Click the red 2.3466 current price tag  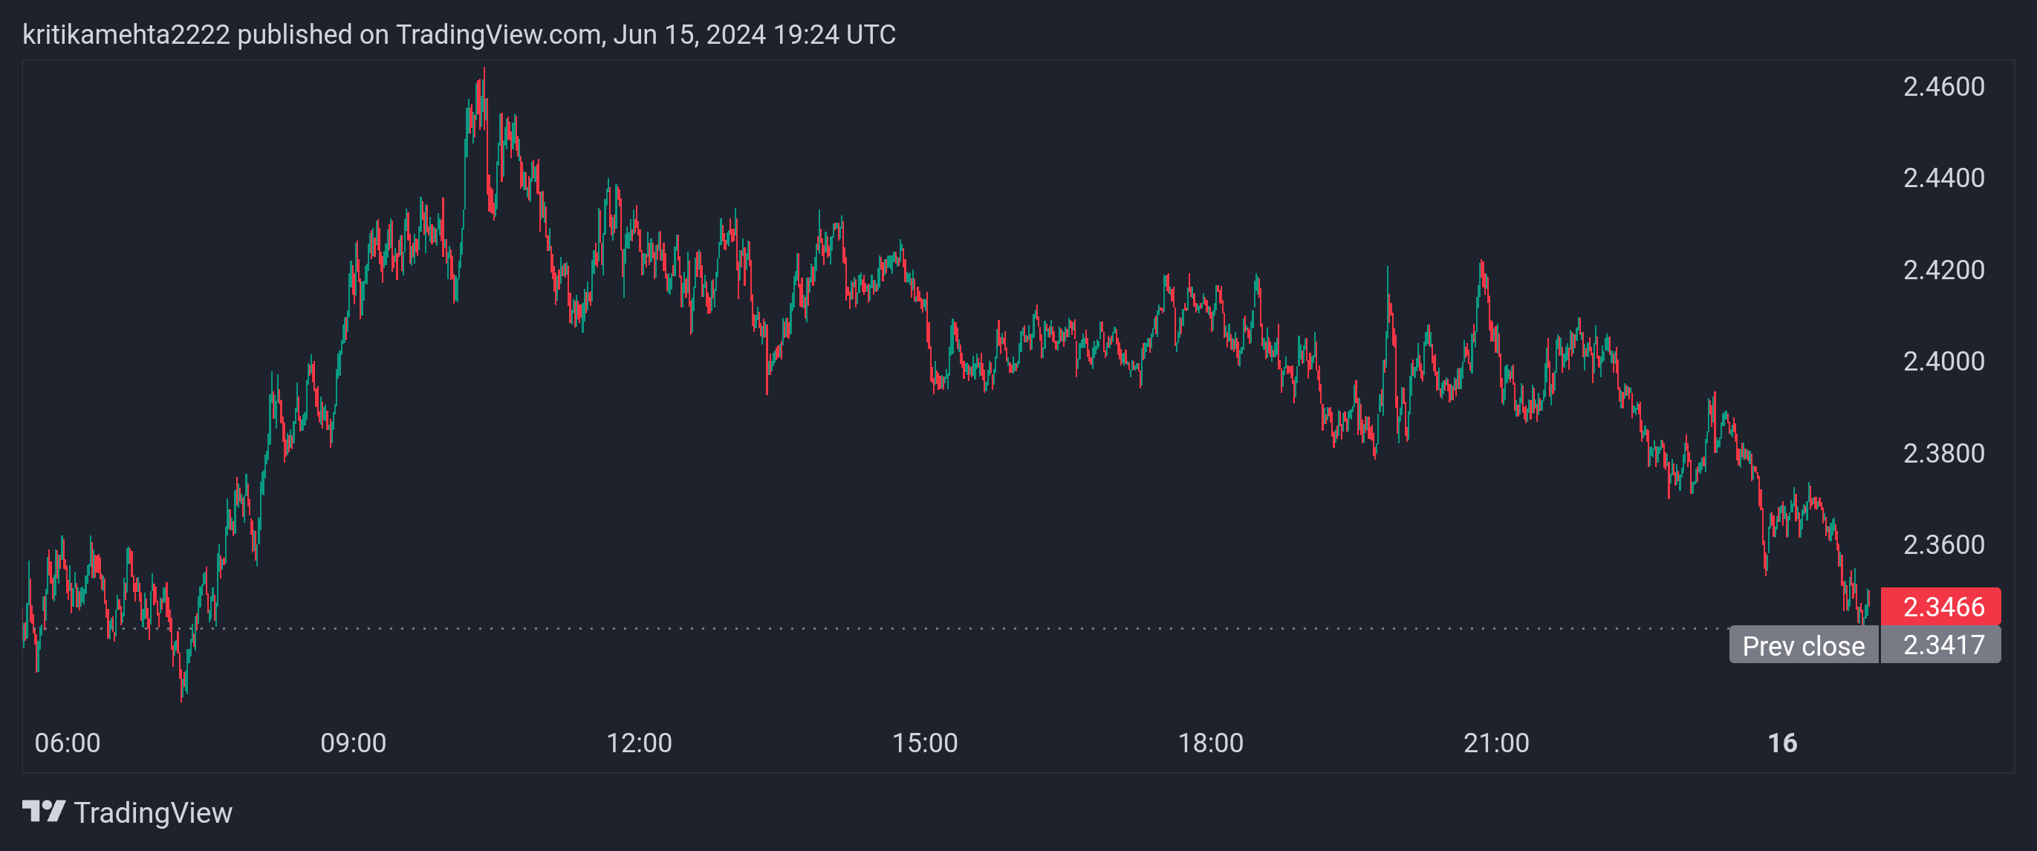pyautogui.click(x=1941, y=607)
